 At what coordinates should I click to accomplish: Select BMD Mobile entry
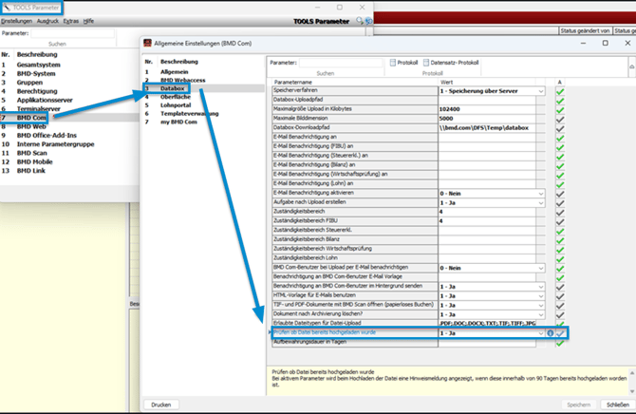[x=35, y=162]
